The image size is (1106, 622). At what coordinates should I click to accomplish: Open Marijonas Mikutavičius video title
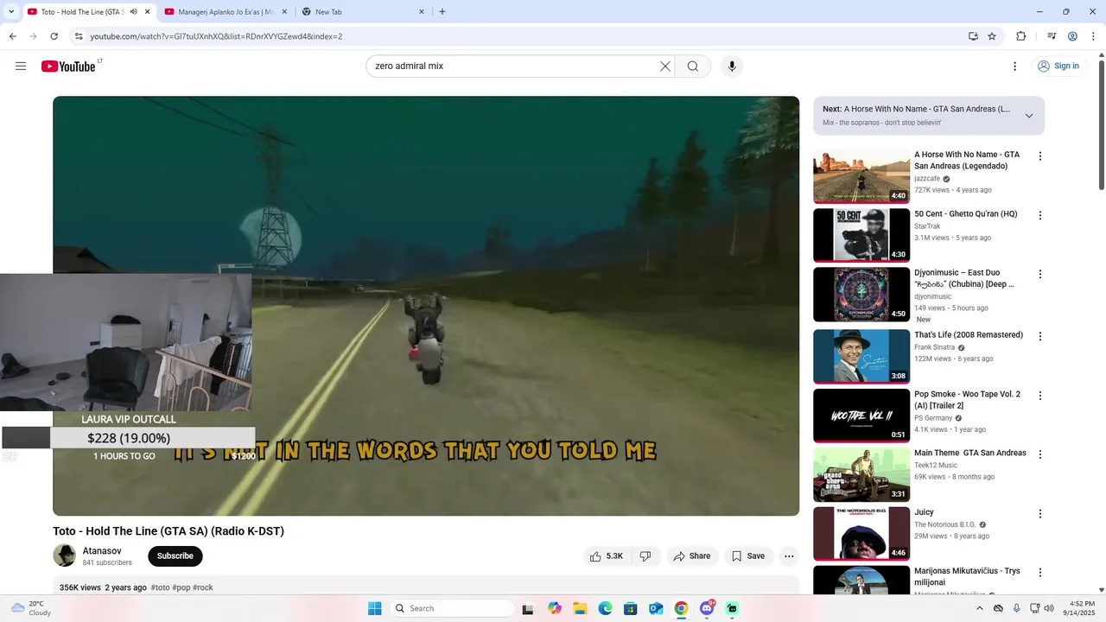tap(967, 576)
